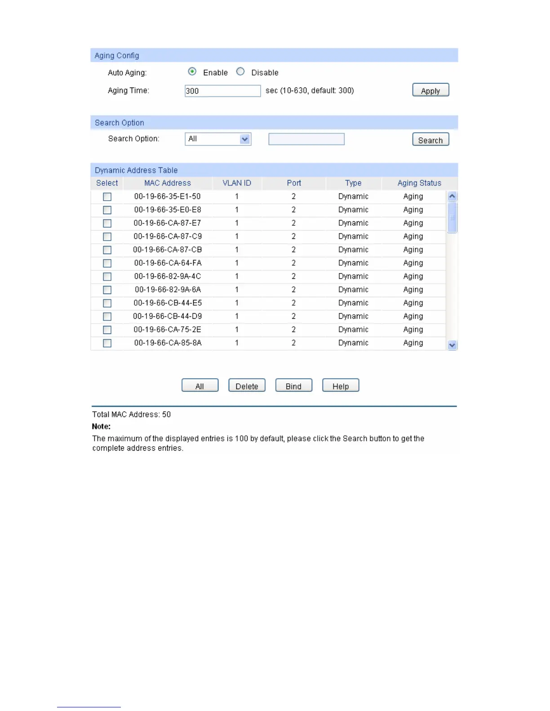Check the box for MAC 00-19-66-35-E1-50
Screen dimensions: 550x711
point(107,197)
